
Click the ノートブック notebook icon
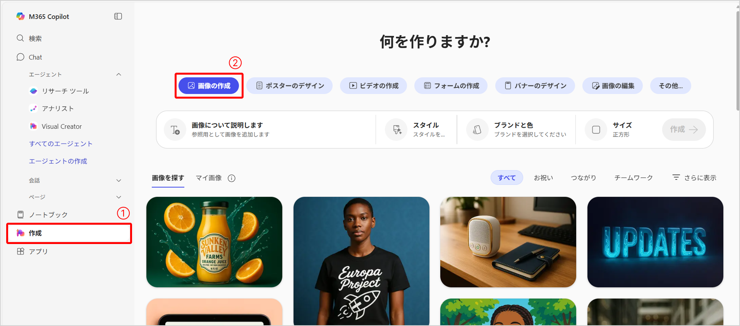[x=21, y=215]
